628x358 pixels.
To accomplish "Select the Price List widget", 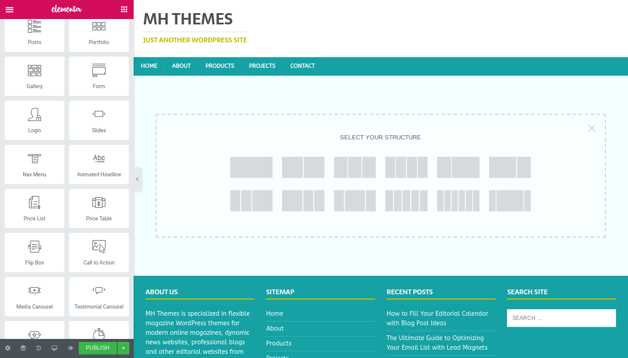I will [35, 208].
